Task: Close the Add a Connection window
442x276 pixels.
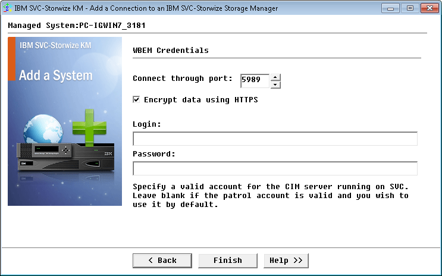Action: [x=430, y=8]
